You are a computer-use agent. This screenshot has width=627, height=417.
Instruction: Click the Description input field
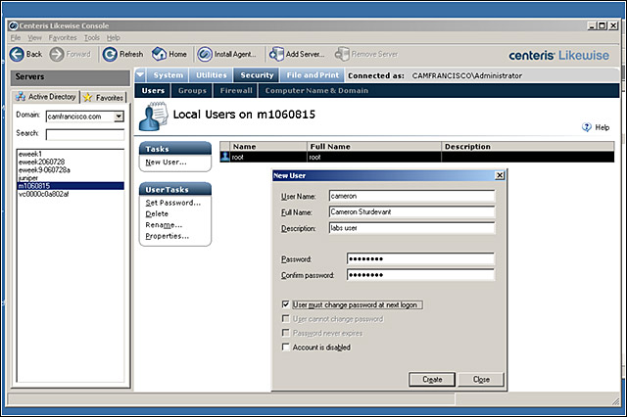(x=411, y=228)
